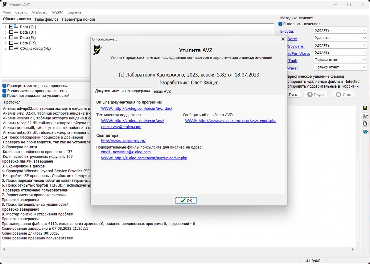
Task: Open the Файл menu
Action: 7,12
